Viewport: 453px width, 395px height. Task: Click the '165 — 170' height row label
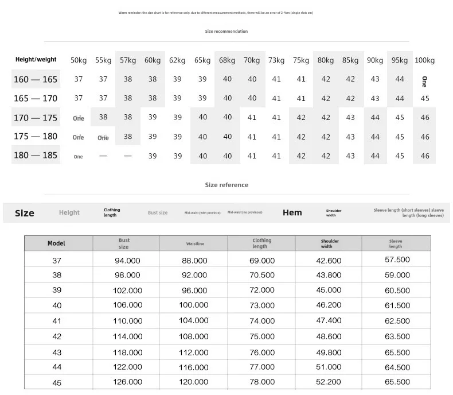click(36, 98)
